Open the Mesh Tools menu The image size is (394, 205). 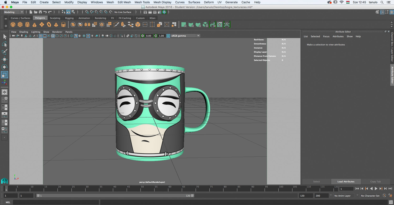pyautogui.click(x=142, y=2)
